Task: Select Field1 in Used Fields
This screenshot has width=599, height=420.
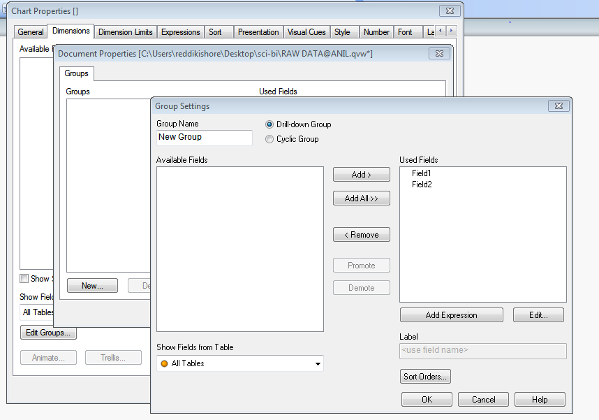Action: click(x=422, y=173)
